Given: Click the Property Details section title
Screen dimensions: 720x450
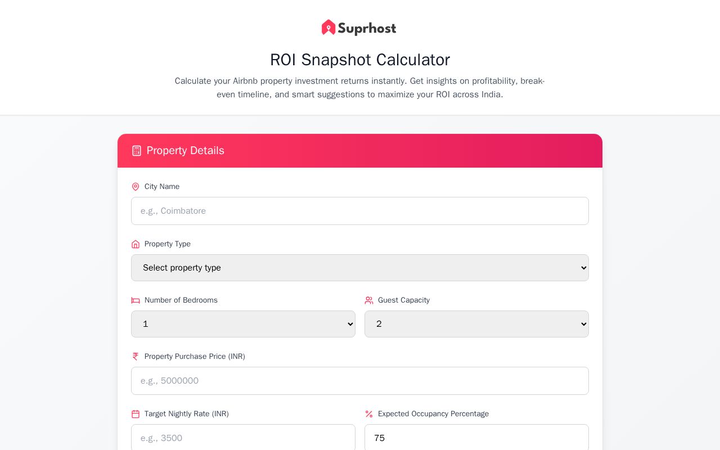Looking at the screenshot, I should pyautogui.click(x=186, y=151).
